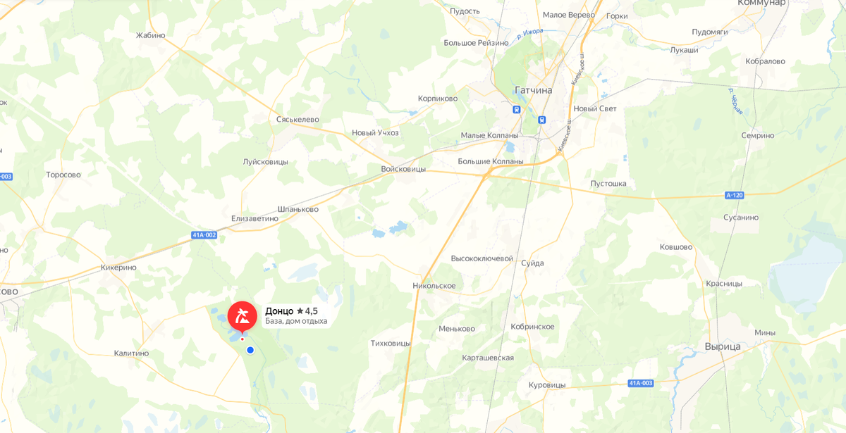Click the Войсковицы settlement label
Viewport: 846px width, 433px height.
coord(403,169)
